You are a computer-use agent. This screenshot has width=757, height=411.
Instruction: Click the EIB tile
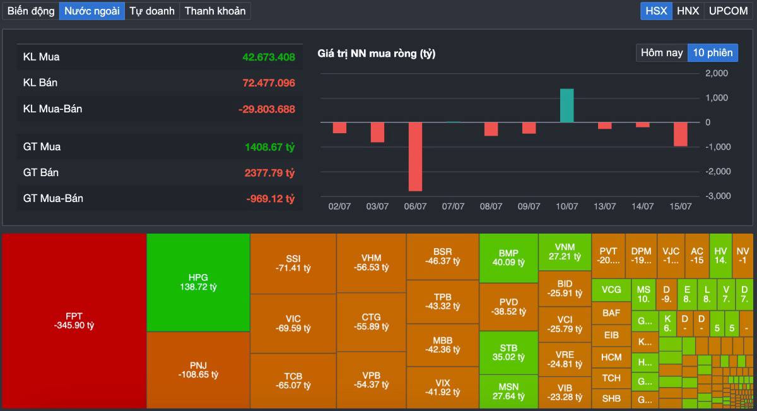pyautogui.click(x=611, y=335)
